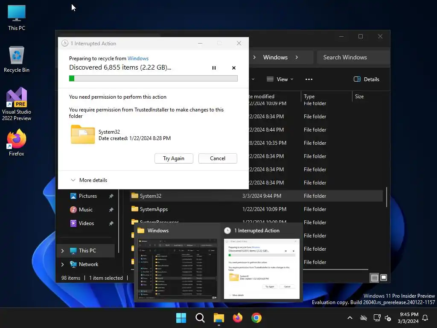Launch the Firefox desktop shortcut
This screenshot has width=437, height=328.
pyautogui.click(x=17, y=143)
